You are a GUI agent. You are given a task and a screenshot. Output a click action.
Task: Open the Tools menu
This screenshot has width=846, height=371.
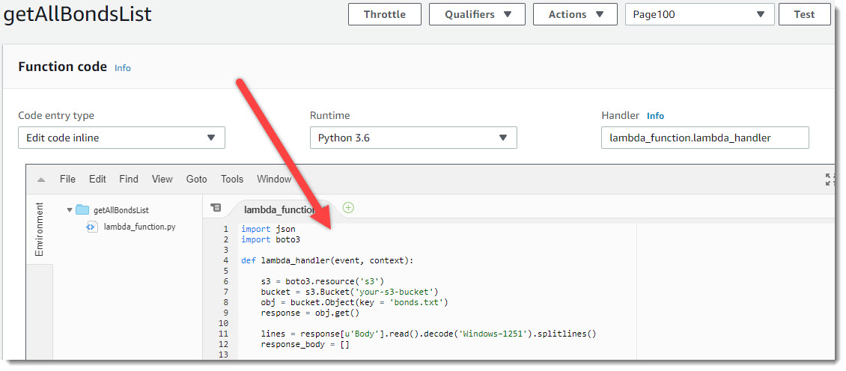point(232,179)
